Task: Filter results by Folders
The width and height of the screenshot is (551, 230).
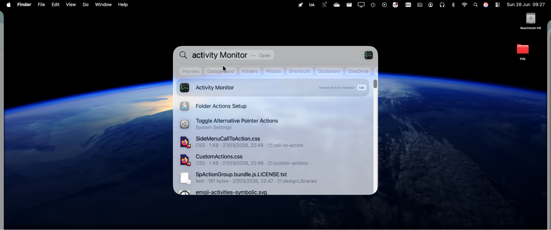Action: [250, 71]
